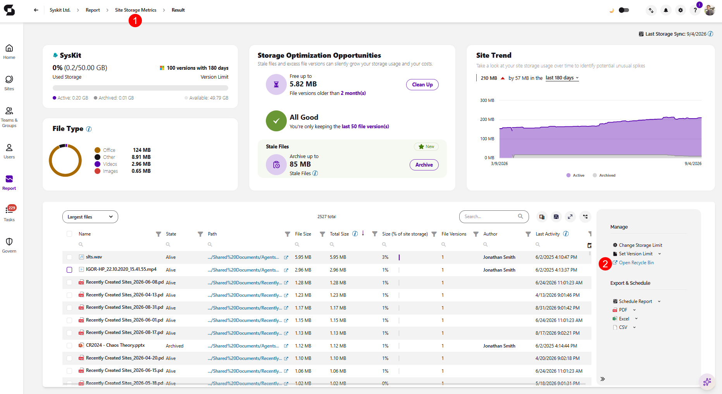Change the last 180 days trend period

tap(562, 78)
